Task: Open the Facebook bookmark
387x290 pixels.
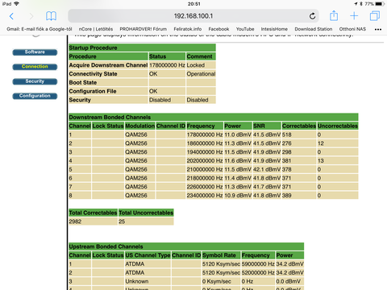Action: pyautogui.click(x=218, y=29)
